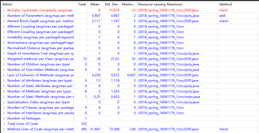
Task: Sort by the Total column header
Action: pyautogui.click(x=82, y=4)
